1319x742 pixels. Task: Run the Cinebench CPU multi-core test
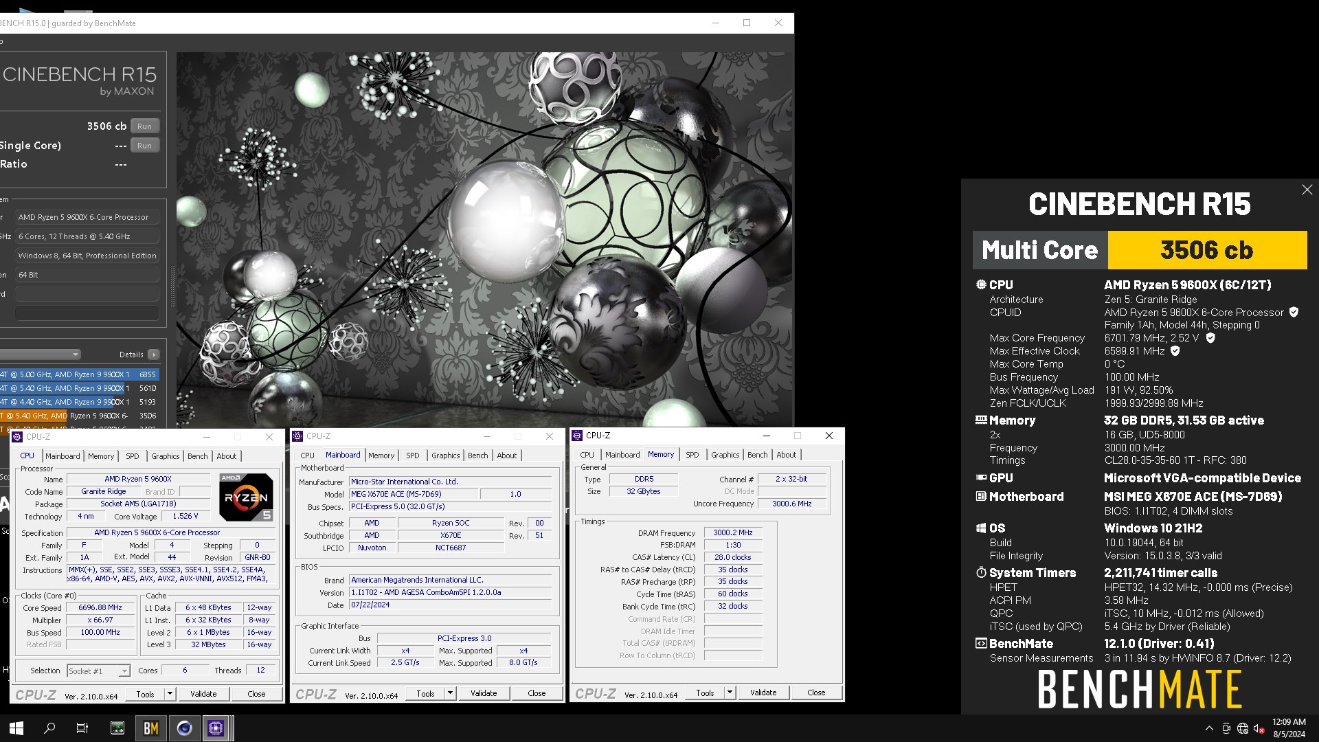144,126
